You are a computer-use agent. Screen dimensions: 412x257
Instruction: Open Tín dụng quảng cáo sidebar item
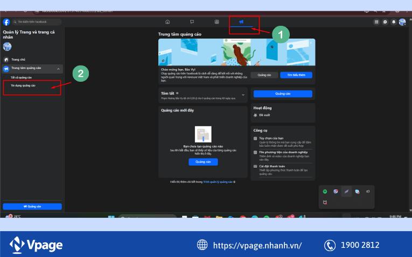pyautogui.click(x=23, y=85)
